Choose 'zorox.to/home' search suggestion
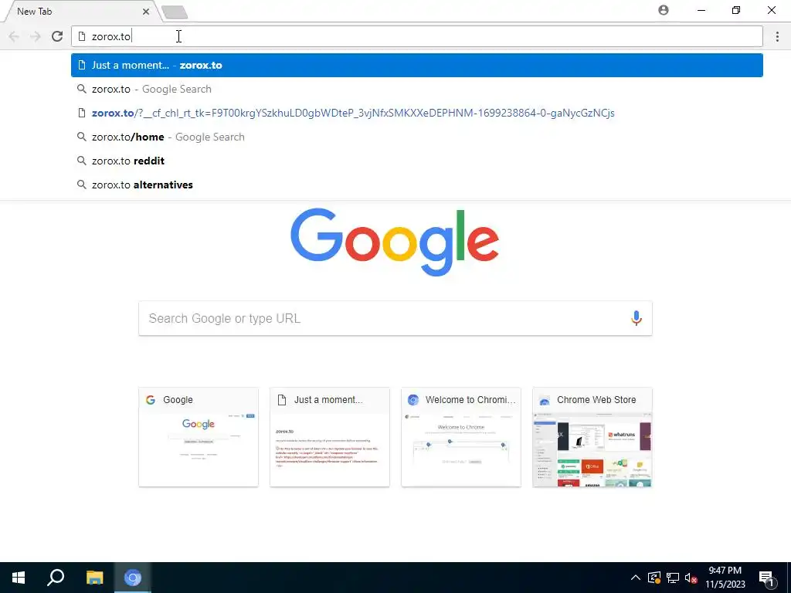The width and height of the screenshot is (791, 593). pos(416,137)
